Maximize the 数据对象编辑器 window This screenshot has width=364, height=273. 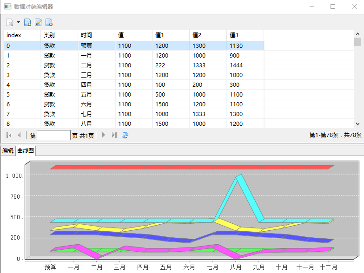coord(333,6)
